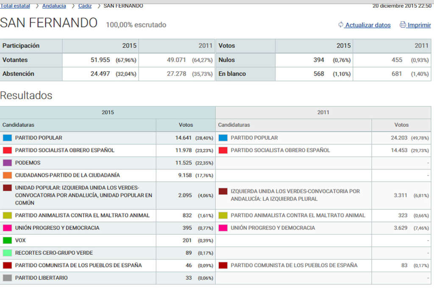Image resolution: width=434 pixels, height=289 pixels.
Task: Go to Total estatal breadcrumb
Action: pos(15,6)
